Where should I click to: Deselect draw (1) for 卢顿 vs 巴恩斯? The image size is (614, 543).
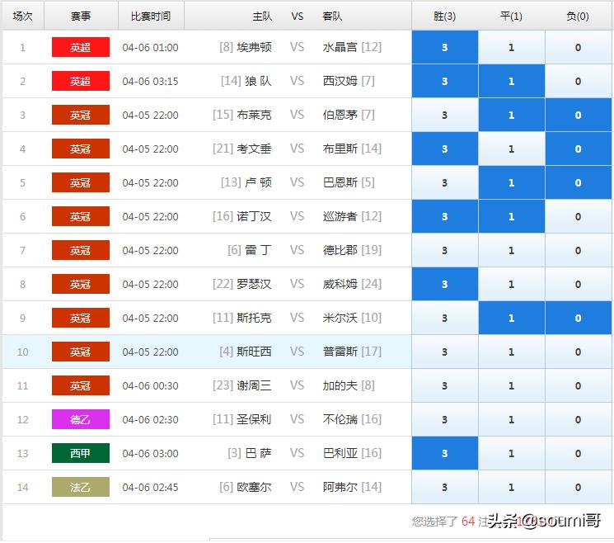(x=512, y=182)
